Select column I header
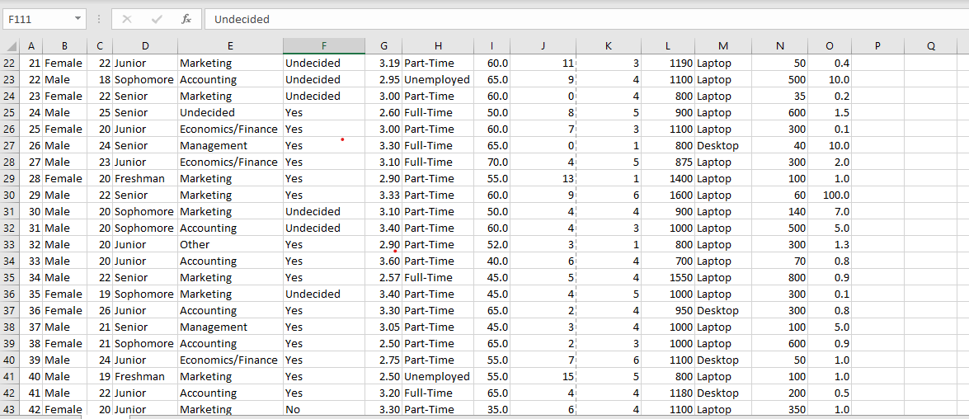This screenshot has height=419, width=969. pyautogui.click(x=492, y=45)
